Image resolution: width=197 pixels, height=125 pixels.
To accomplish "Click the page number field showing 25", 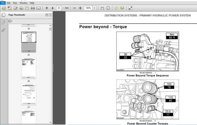I will point(59,8).
